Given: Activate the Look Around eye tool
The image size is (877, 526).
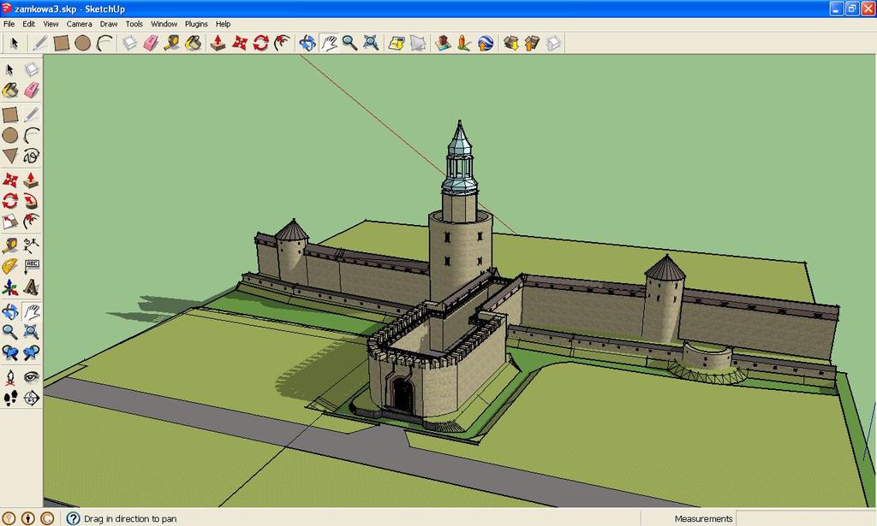Looking at the screenshot, I should (x=32, y=377).
